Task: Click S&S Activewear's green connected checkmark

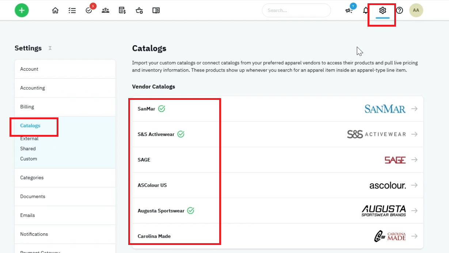Action: click(181, 134)
